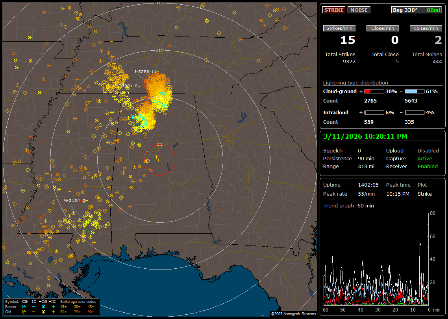Click the bearing and distance readout box
Viewport: 448px width, 319px height.
pyautogui.click(x=417, y=10)
